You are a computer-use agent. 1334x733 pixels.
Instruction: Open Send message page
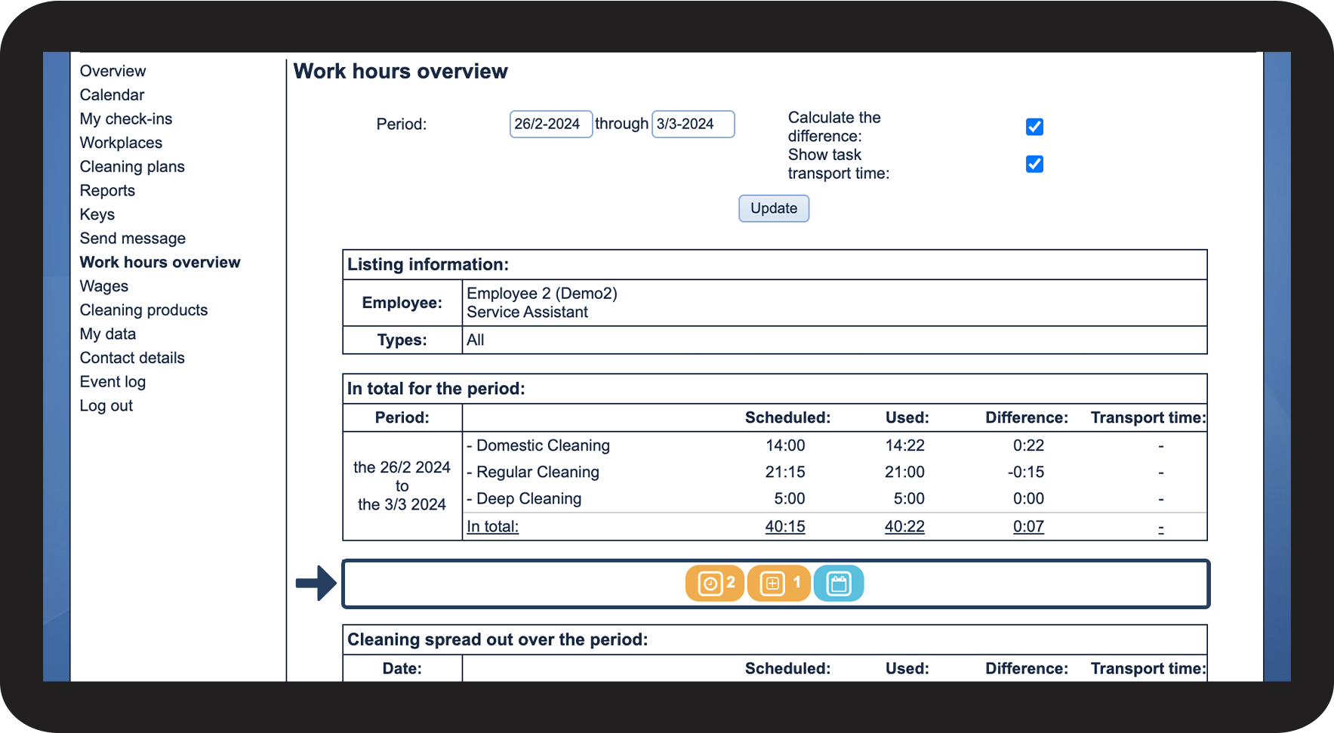133,239
